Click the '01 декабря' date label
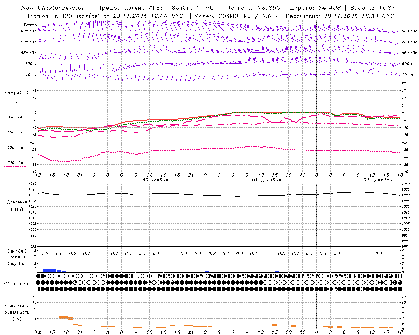The image size is (419, 335). [x=266, y=180]
